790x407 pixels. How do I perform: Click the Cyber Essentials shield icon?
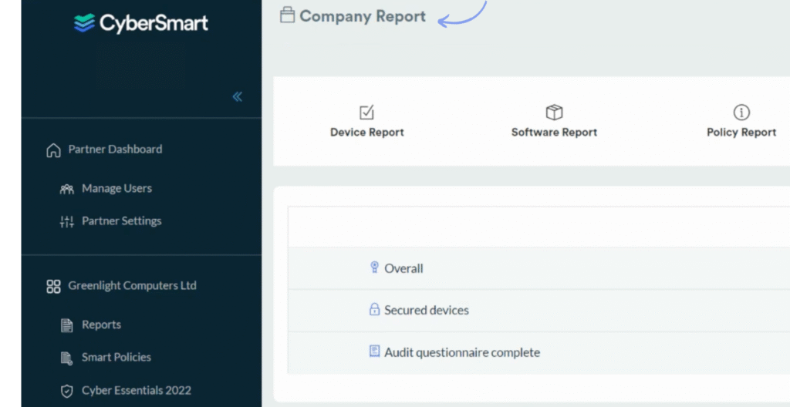66,392
